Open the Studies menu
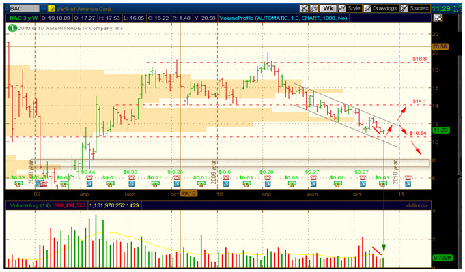Screen dimensions: 465x272 pos(415,8)
